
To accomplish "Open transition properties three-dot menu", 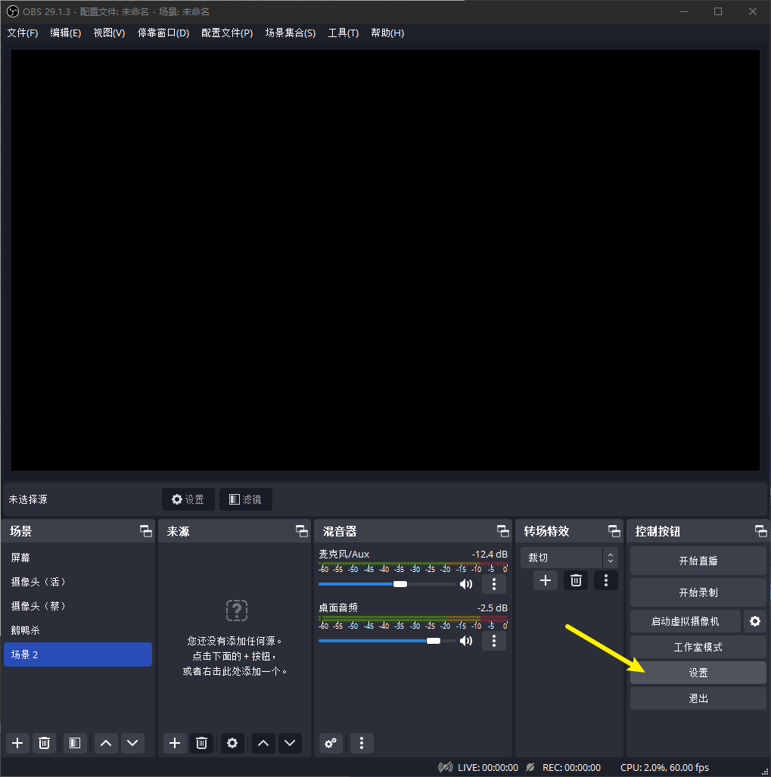I will (x=606, y=580).
